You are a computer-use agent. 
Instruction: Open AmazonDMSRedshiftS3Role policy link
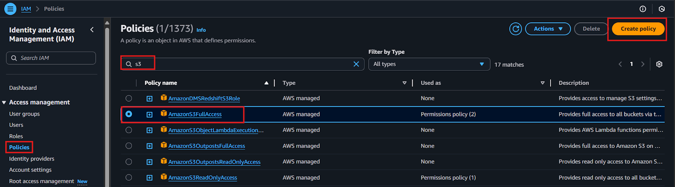pos(204,98)
